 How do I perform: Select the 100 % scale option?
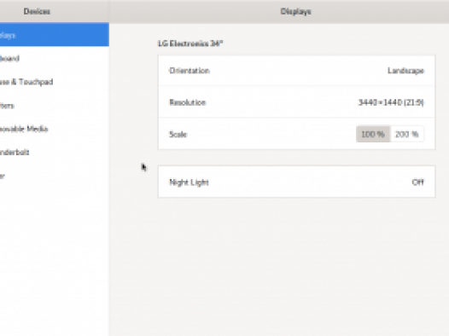tap(373, 134)
